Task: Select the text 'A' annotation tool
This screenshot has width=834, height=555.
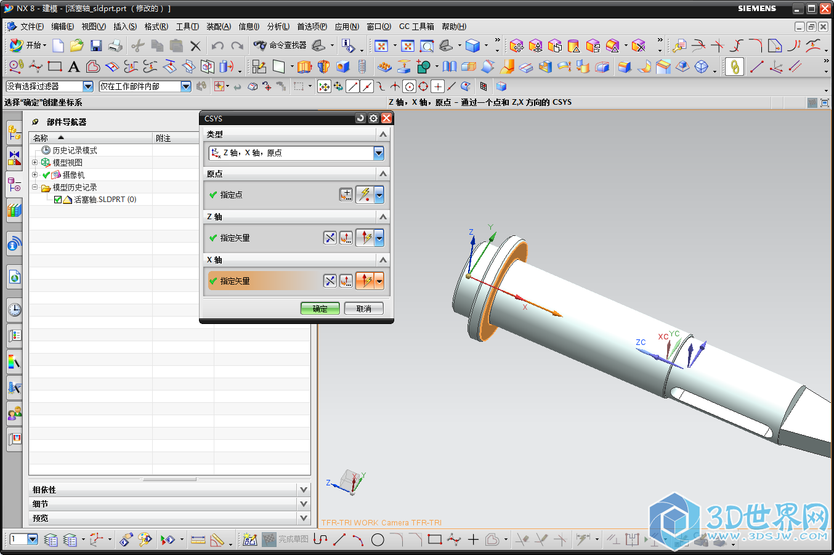Action: click(x=74, y=67)
